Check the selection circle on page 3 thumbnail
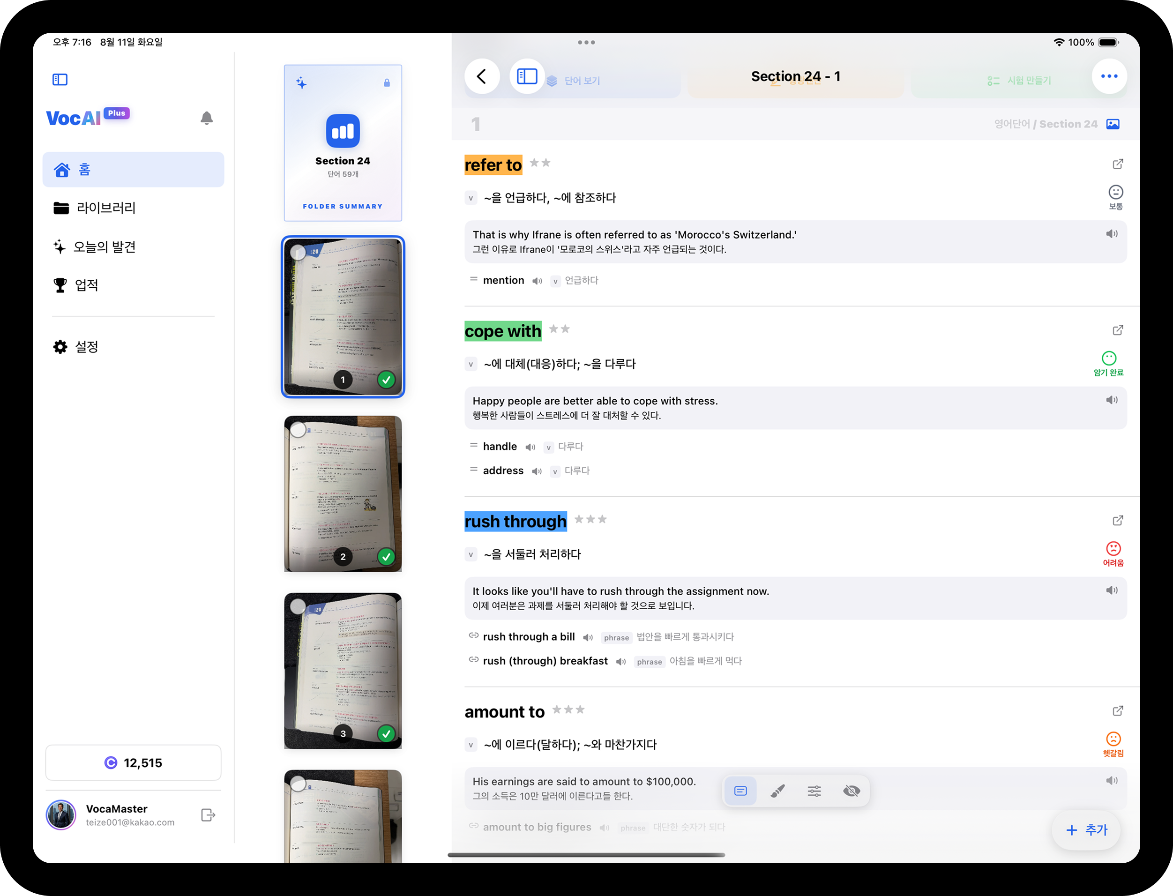Image resolution: width=1173 pixels, height=896 pixels. 298,606
